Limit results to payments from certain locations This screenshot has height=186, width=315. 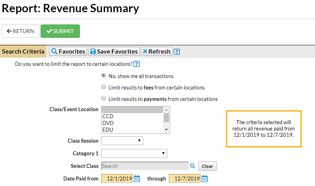pyautogui.click(x=104, y=99)
